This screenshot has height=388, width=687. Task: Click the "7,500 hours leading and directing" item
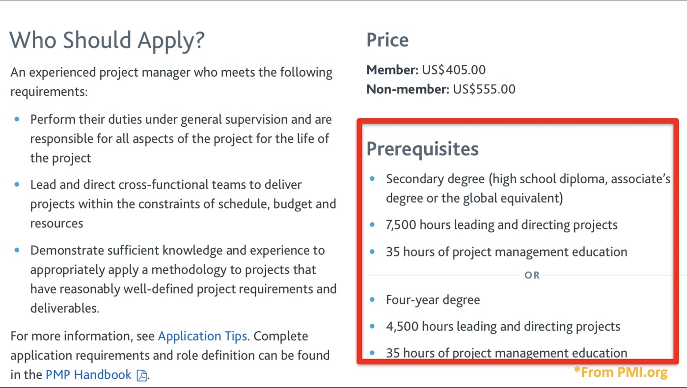501,225
